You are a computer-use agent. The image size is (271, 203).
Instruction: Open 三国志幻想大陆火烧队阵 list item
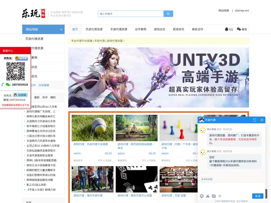[x=41, y=136]
